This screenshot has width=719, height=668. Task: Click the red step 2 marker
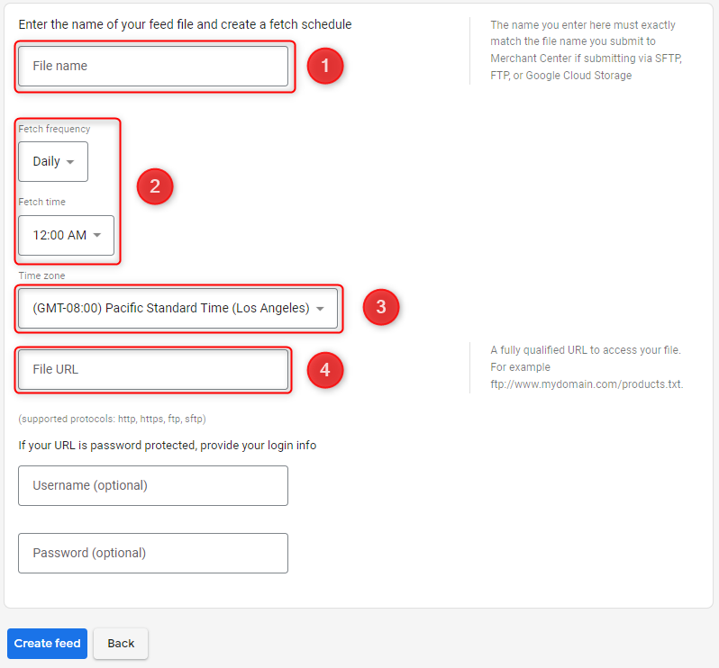155,186
